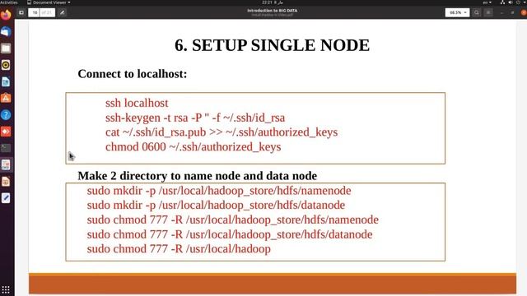Open the Activities overview
This screenshot has height=296, width=527.
point(9,2)
